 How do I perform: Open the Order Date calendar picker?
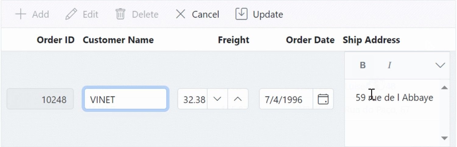tap(323, 99)
